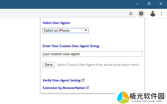Open the User-Agent switcher gear extension icon
The height and width of the screenshot is (104, 167).
(x=141, y=14)
